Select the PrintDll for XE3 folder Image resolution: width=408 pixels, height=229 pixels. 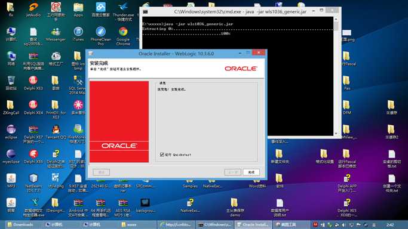pyautogui.click(x=56, y=109)
